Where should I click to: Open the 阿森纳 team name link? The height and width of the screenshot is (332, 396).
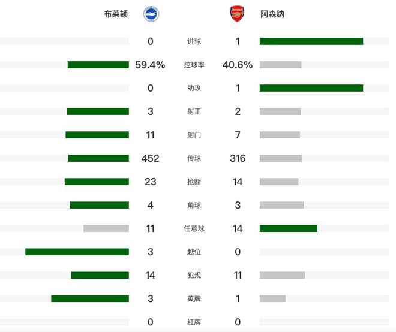pyautogui.click(x=272, y=14)
